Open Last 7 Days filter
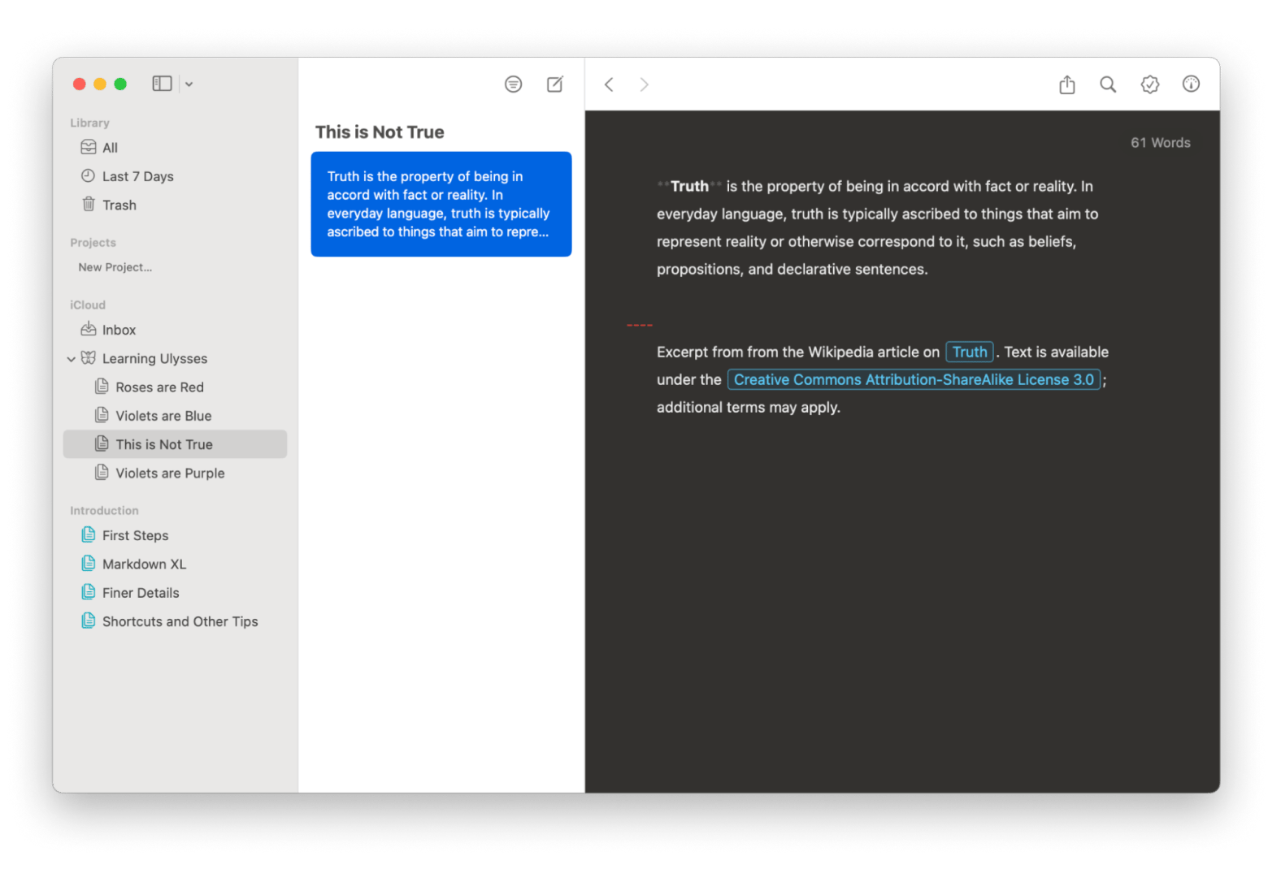This screenshot has width=1268, height=869. pos(137,176)
